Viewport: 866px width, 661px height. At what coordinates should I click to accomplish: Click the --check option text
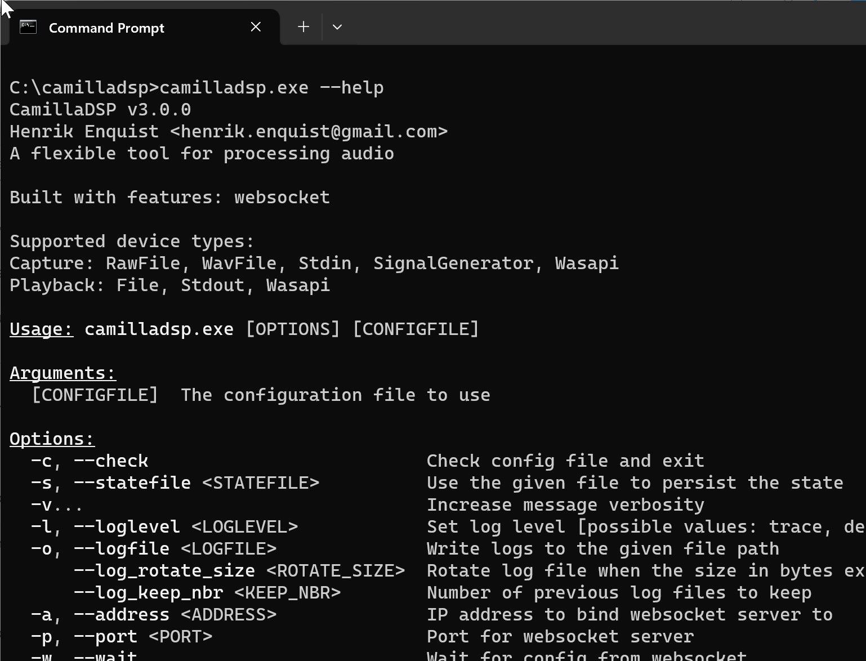point(111,461)
